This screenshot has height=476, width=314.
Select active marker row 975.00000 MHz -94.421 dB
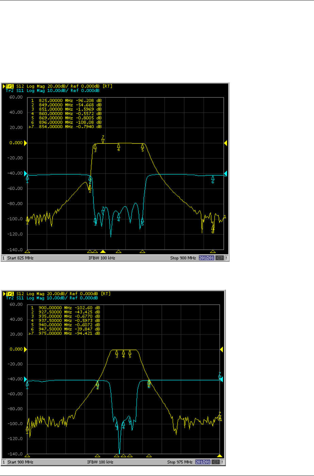tap(64, 333)
